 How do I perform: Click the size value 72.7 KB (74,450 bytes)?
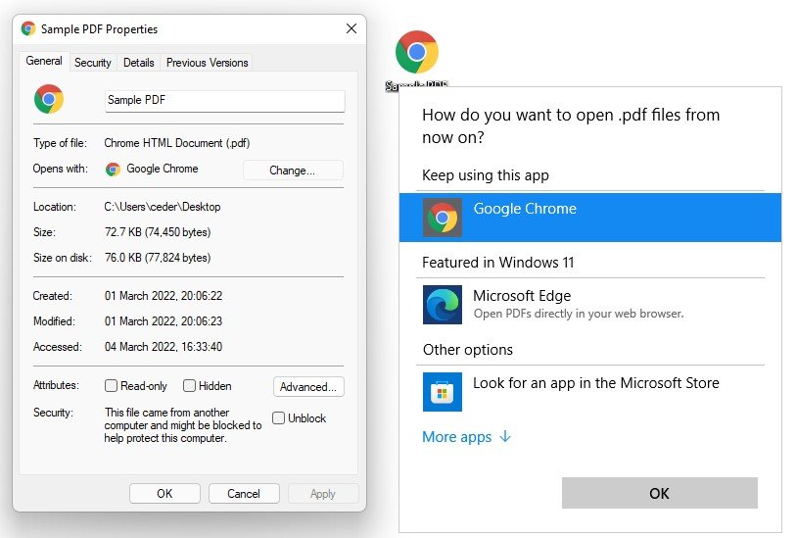[x=158, y=232]
